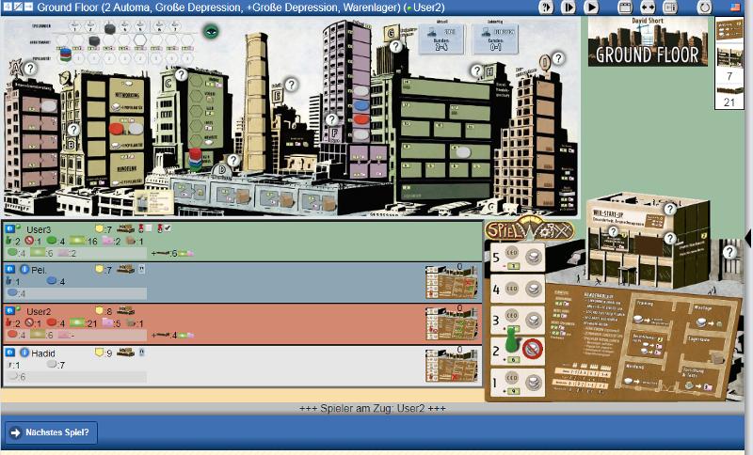Click the help-and-play icon in toolbar
753x455 pixels.
(547, 7)
